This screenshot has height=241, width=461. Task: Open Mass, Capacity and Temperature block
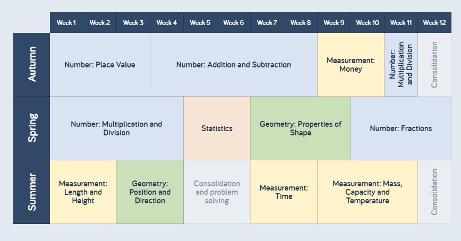point(368,192)
